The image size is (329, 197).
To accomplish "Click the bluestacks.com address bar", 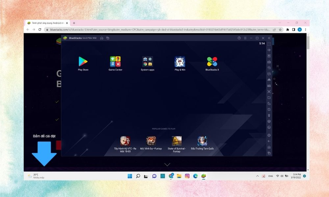I will pyautogui.click(x=160, y=30).
